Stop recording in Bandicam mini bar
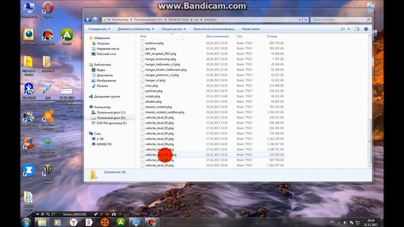Image resolution: width=404 pixels, height=227 pixels. pyautogui.click(x=107, y=214)
